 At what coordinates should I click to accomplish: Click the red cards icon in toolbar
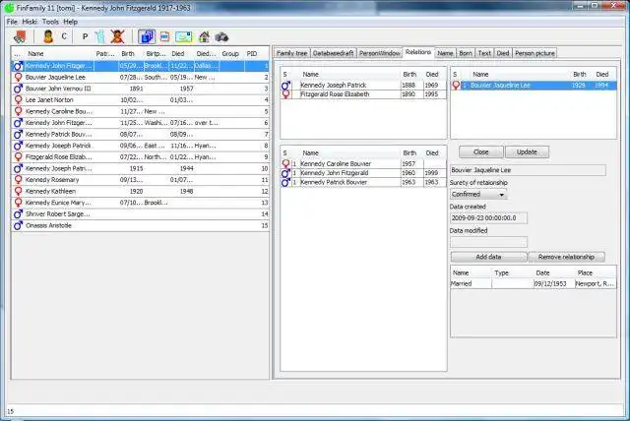[20, 37]
